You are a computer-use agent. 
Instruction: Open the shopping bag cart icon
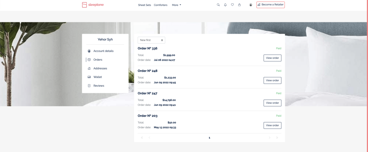[240, 5]
